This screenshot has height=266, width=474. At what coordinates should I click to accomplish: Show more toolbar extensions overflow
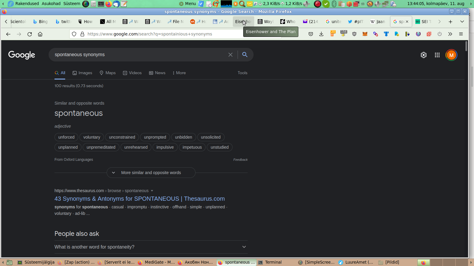(450, 34)
